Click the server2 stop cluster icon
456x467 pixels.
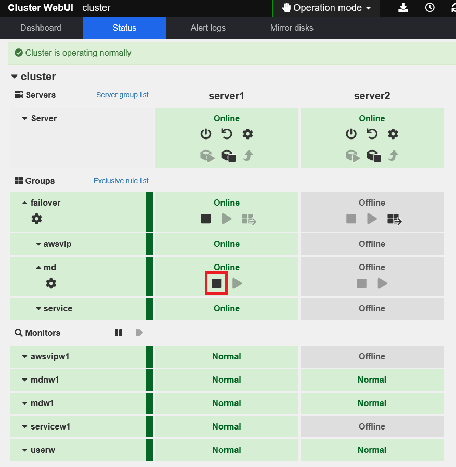point(373,156)
